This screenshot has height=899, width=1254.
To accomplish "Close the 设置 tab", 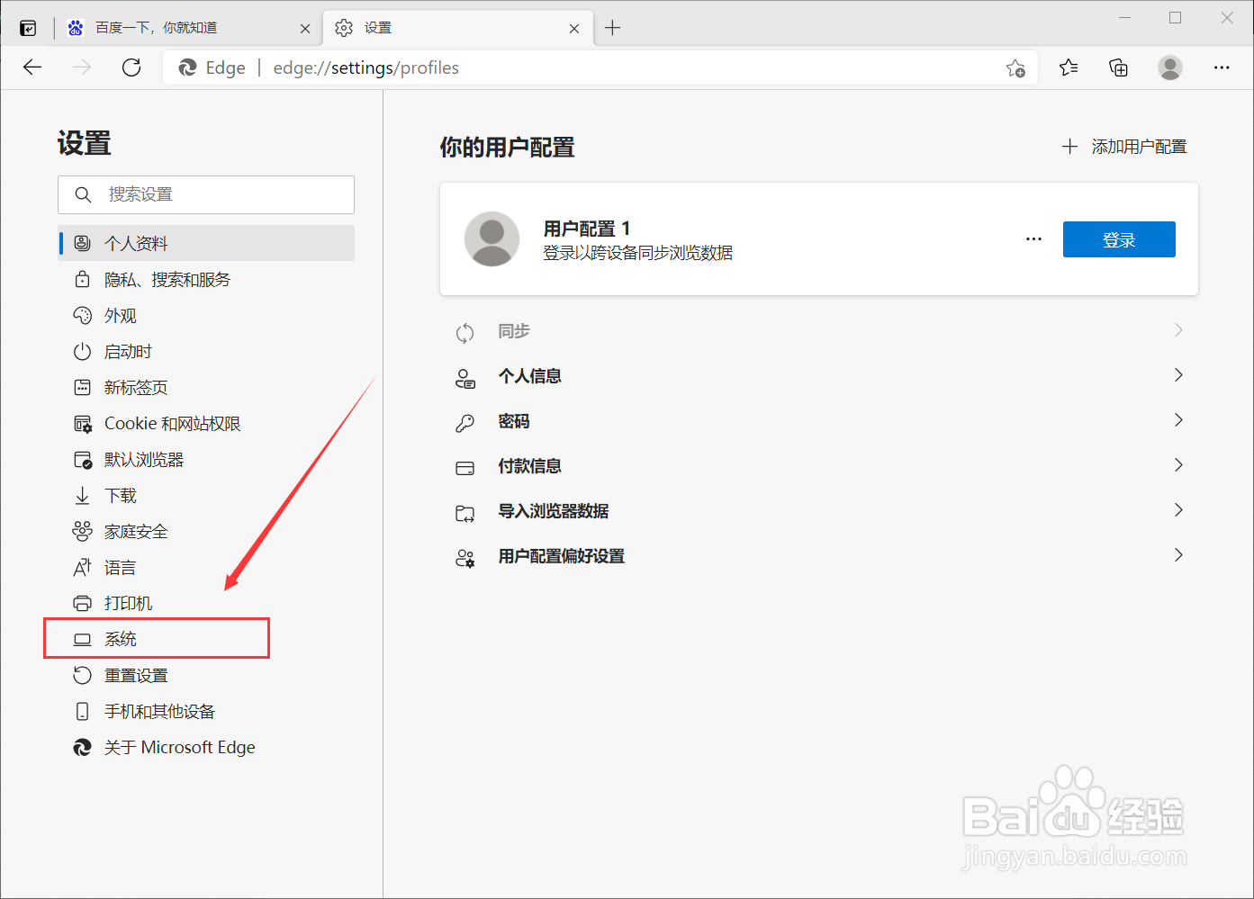I will tap(574, 29).
